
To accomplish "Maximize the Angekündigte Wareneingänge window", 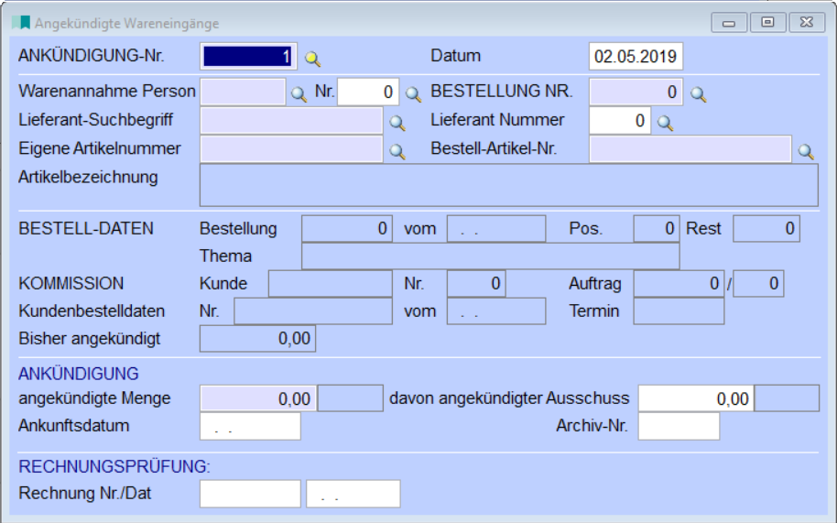I will coord(767,22).
